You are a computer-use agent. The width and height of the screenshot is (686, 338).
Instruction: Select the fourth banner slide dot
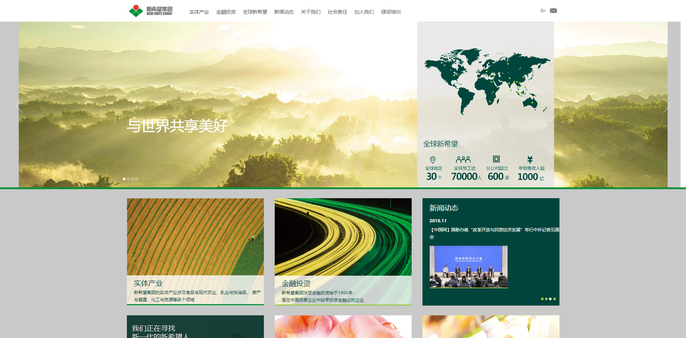(136, 179)
